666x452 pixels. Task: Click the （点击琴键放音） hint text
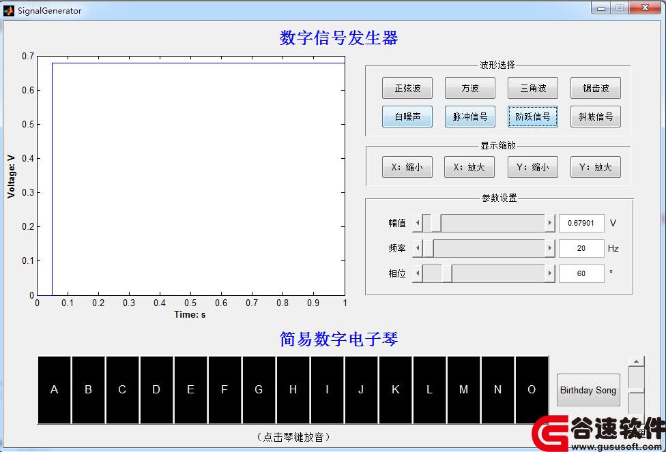[x=293, y=437]
